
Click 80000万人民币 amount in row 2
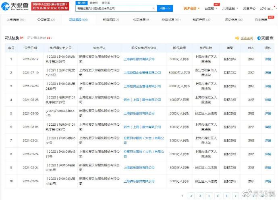pos(179,73)
